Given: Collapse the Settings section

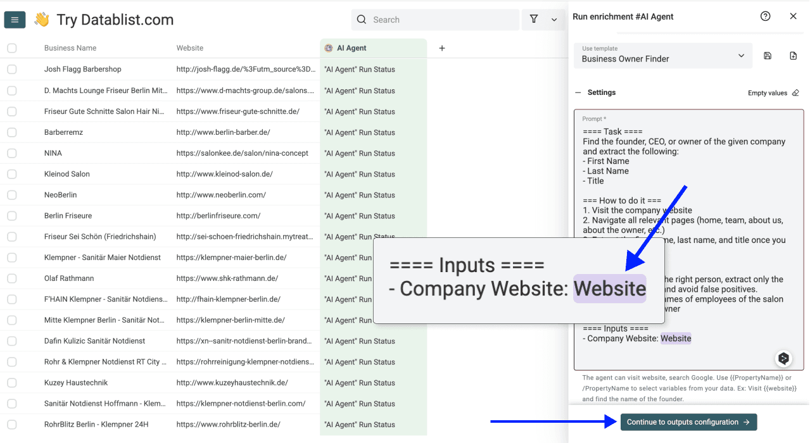Looking at the screenshot, I should [577, 92].
